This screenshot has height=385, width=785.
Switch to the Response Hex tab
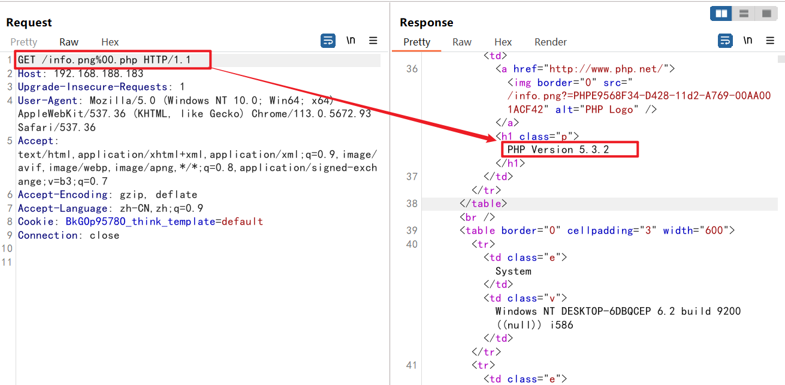pyautogui.click(x=503, y=42)
